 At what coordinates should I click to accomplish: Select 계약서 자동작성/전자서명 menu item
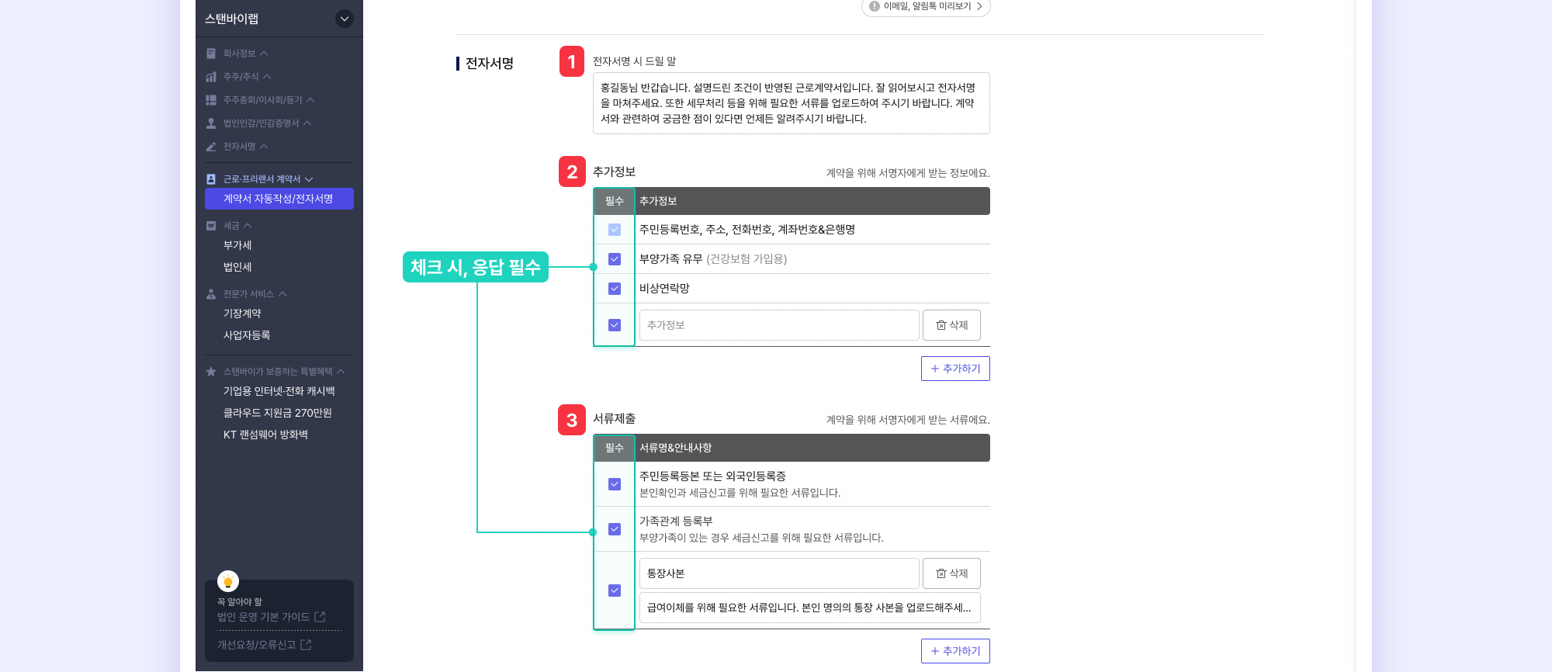[279, 199]
